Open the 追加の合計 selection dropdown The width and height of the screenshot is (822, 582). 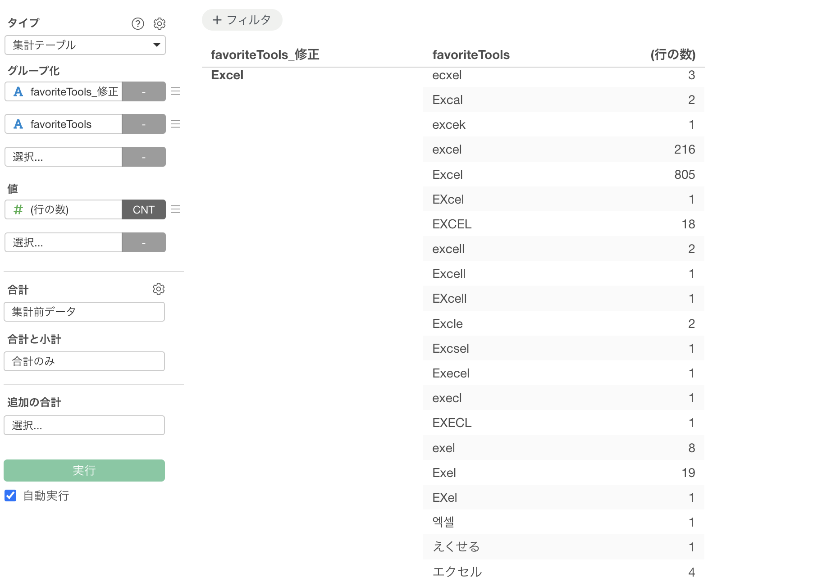[x=84, y=425]
